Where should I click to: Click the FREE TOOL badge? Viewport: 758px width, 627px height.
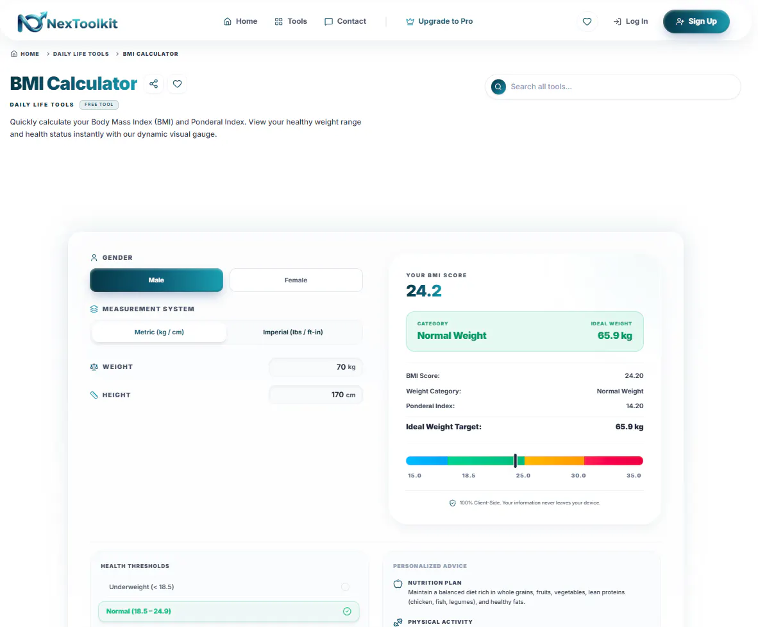click(99, 105)
